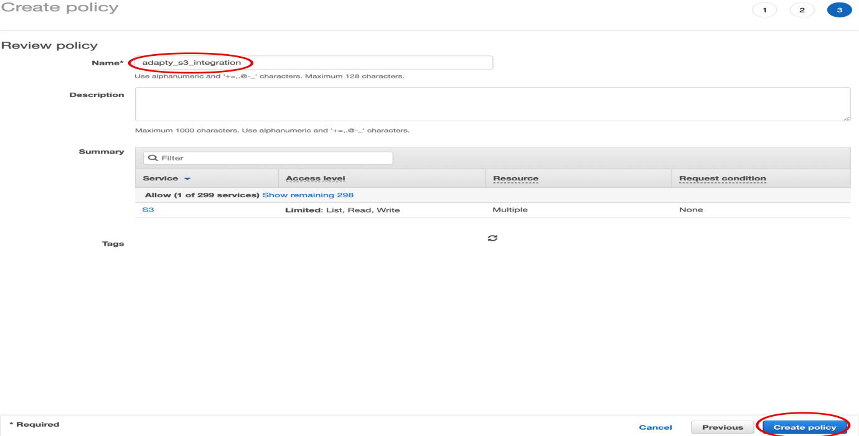
Task: Click the Request condition column header
Action: click(x=722, y=179)
